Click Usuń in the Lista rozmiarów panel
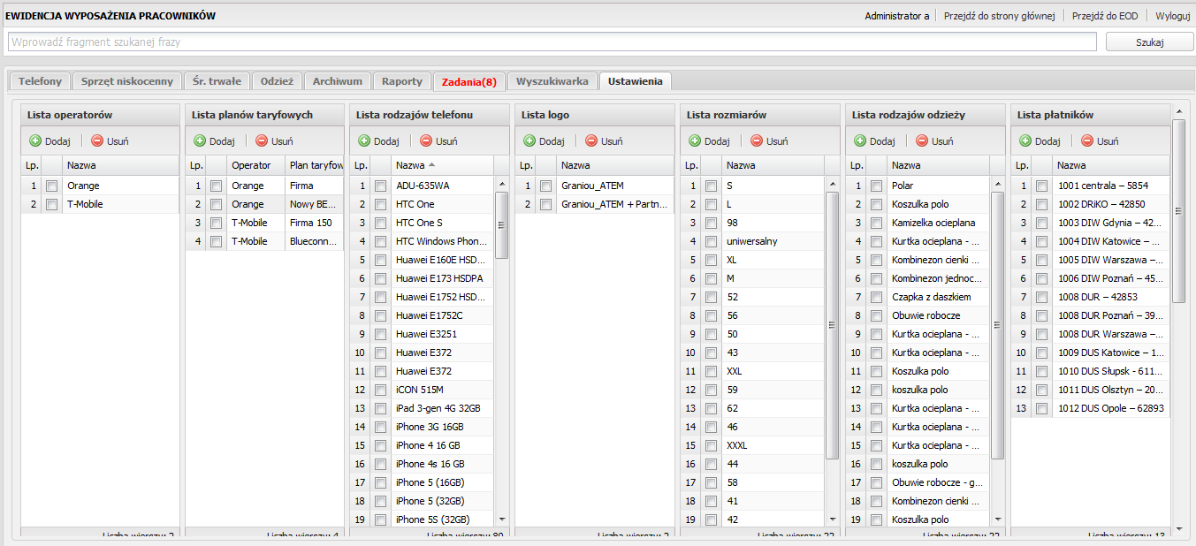Screen dimensions: 1196x546 pos(769,140)
